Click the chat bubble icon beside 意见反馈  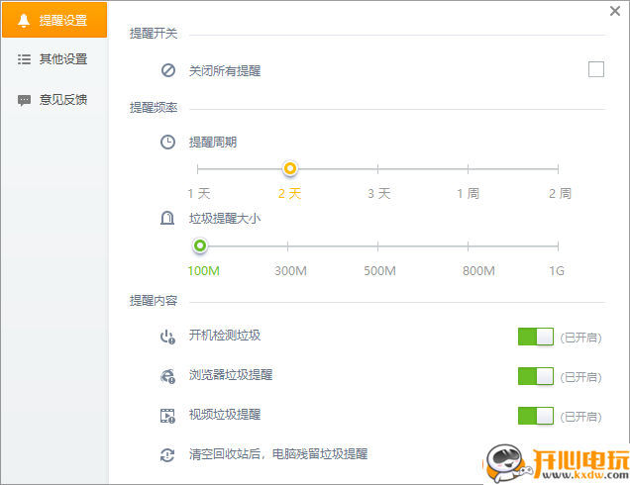pyautogui.click(x=24, y=100)
